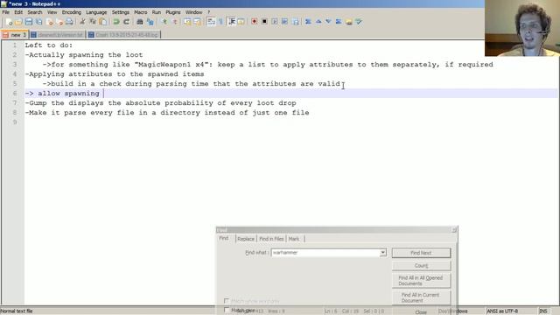Viewport: 560px width, 315px height.
Task: Toggle Show All Characters icon
Action: pos(220,22)
